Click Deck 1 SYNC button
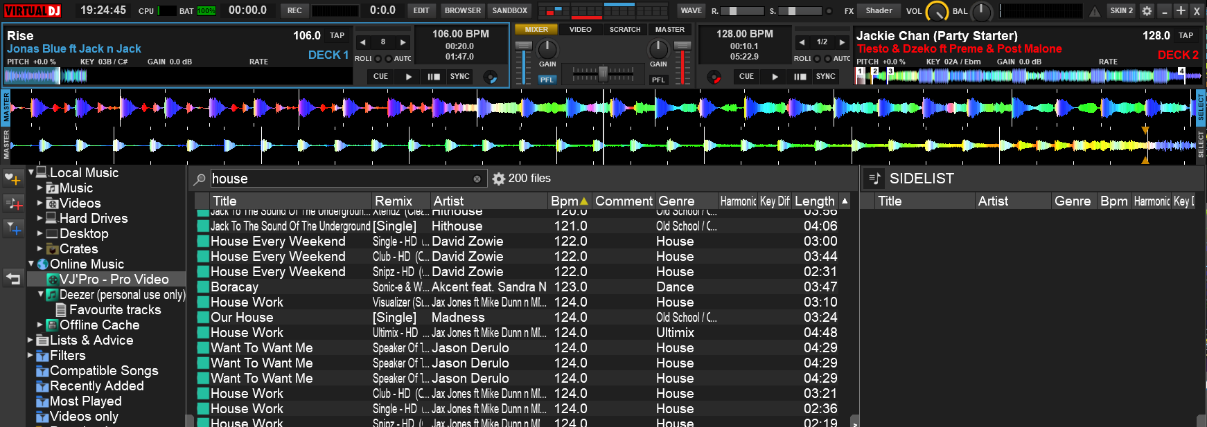 coord(460,77)
